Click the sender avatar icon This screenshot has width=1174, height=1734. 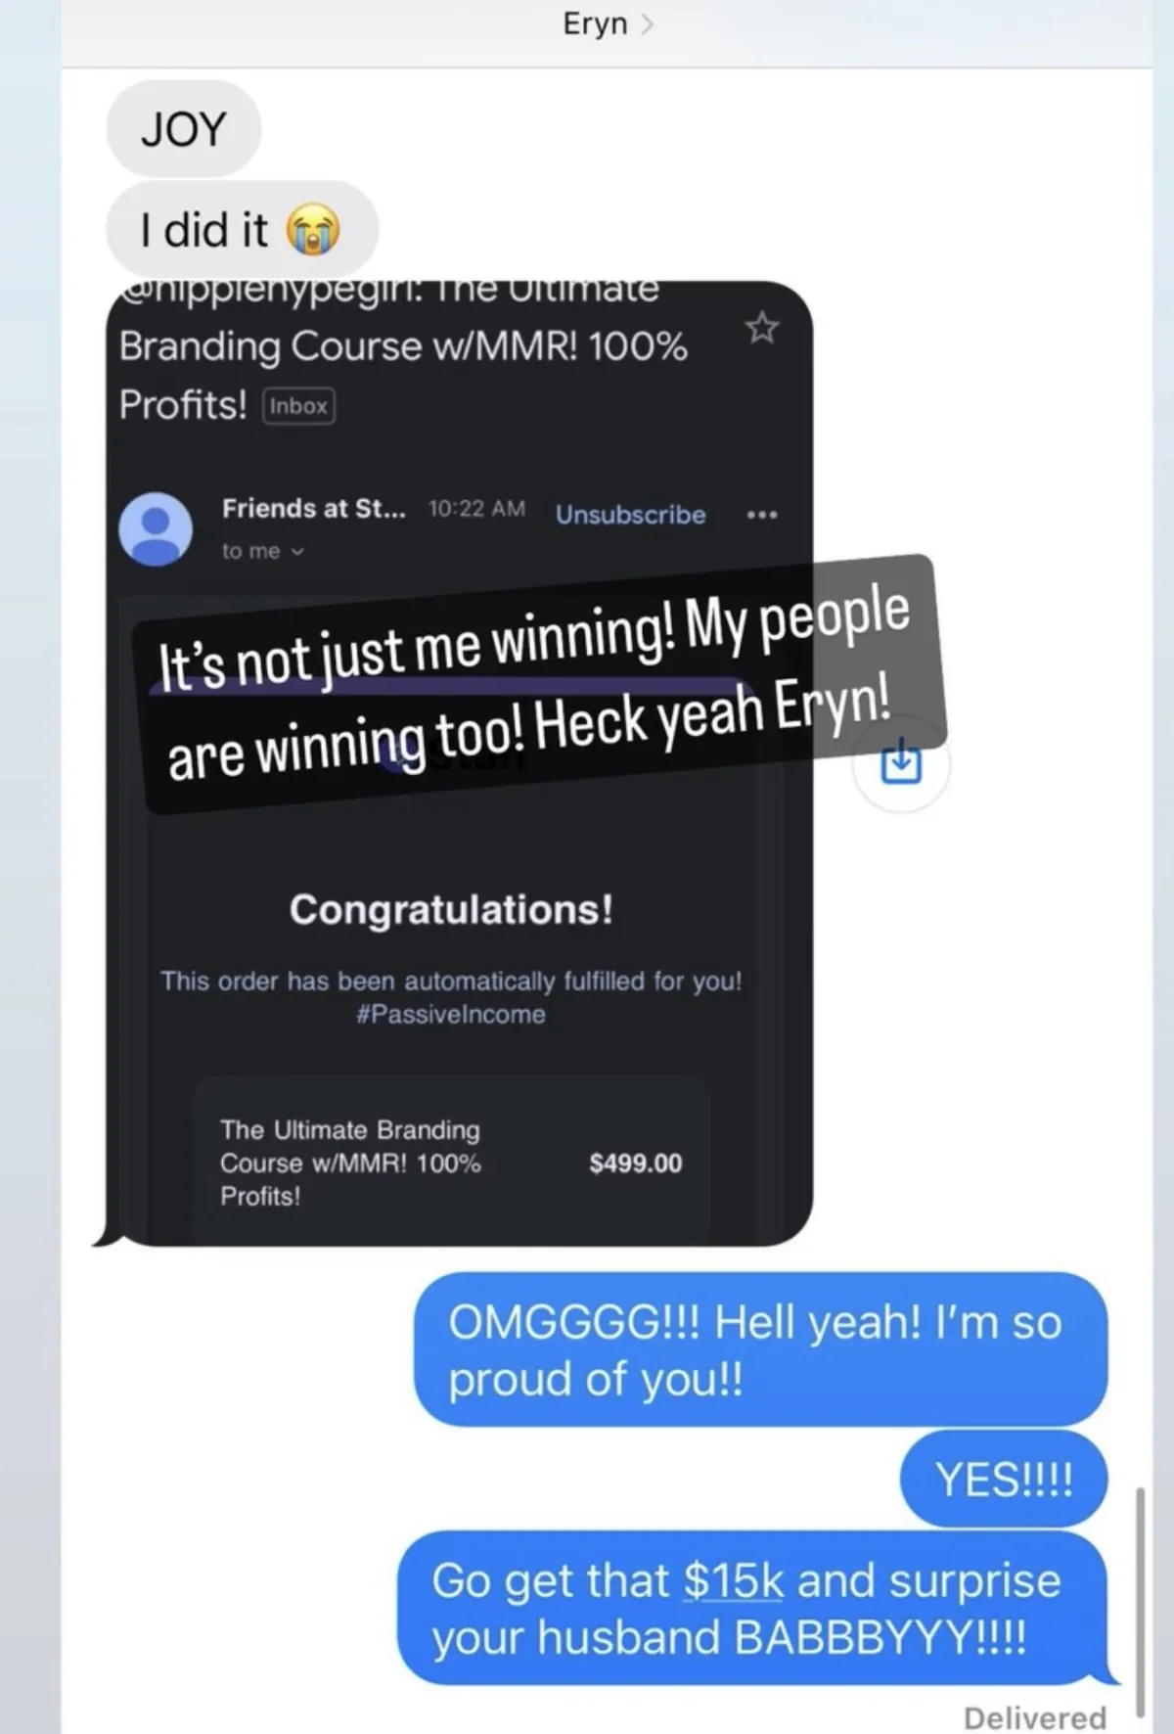click(156, 528)
